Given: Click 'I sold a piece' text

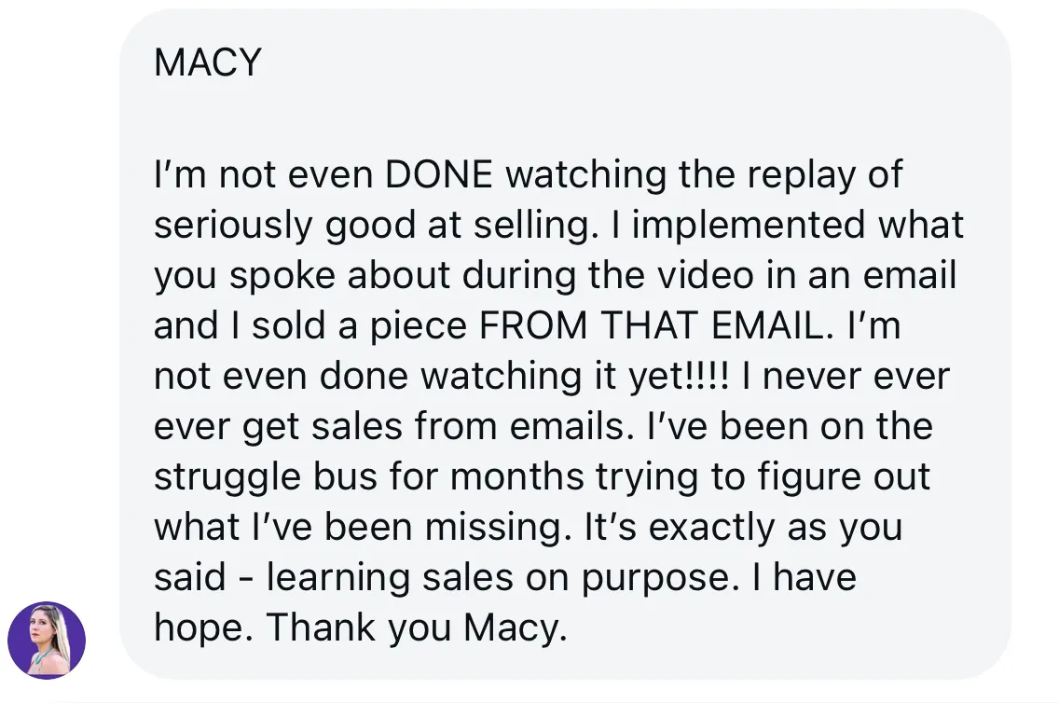Looking at the screenshot, I should click(344, 325).
